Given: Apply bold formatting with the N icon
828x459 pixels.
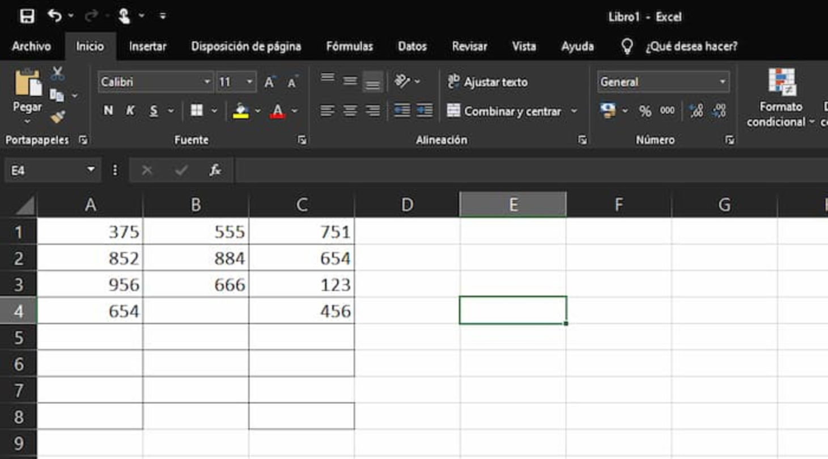Looking at the screenshot, I should (108, 111).
